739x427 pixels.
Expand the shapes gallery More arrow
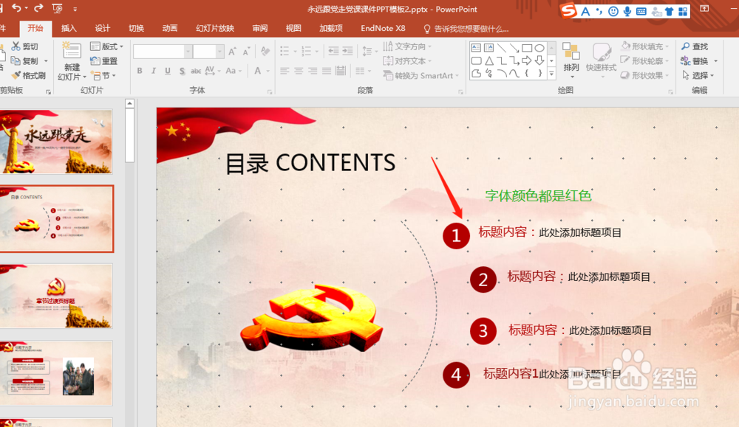(551, 73)
